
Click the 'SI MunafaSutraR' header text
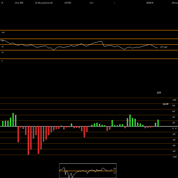point(44,3)
